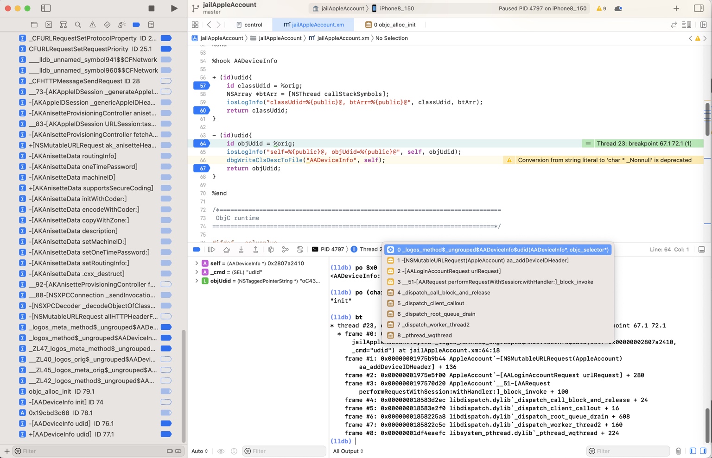
Task: Open the Library with plus button
Action: point(676,8)
